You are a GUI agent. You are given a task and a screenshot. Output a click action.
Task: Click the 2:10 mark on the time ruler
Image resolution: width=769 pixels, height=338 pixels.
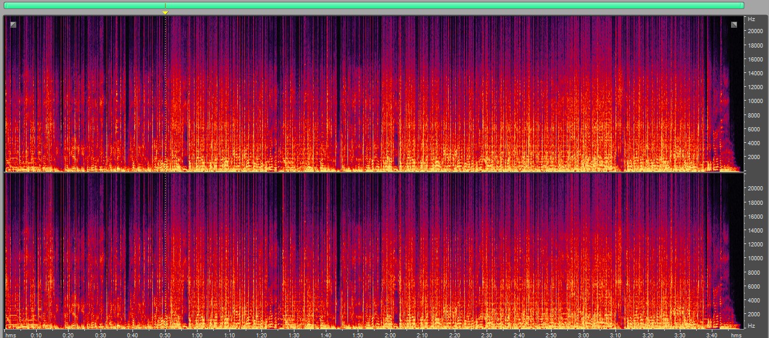click(423, 335)
